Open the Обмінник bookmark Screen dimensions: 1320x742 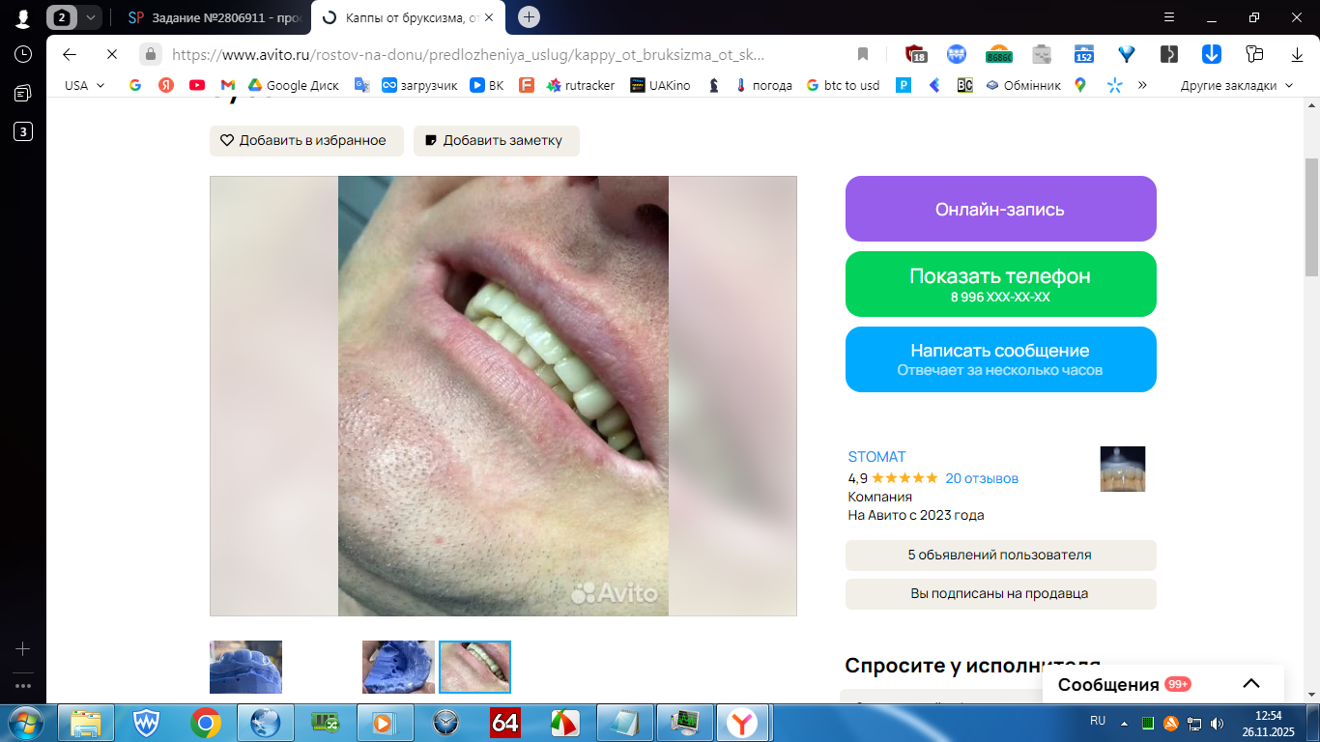pyautogui.click(x=1023, y=85)
